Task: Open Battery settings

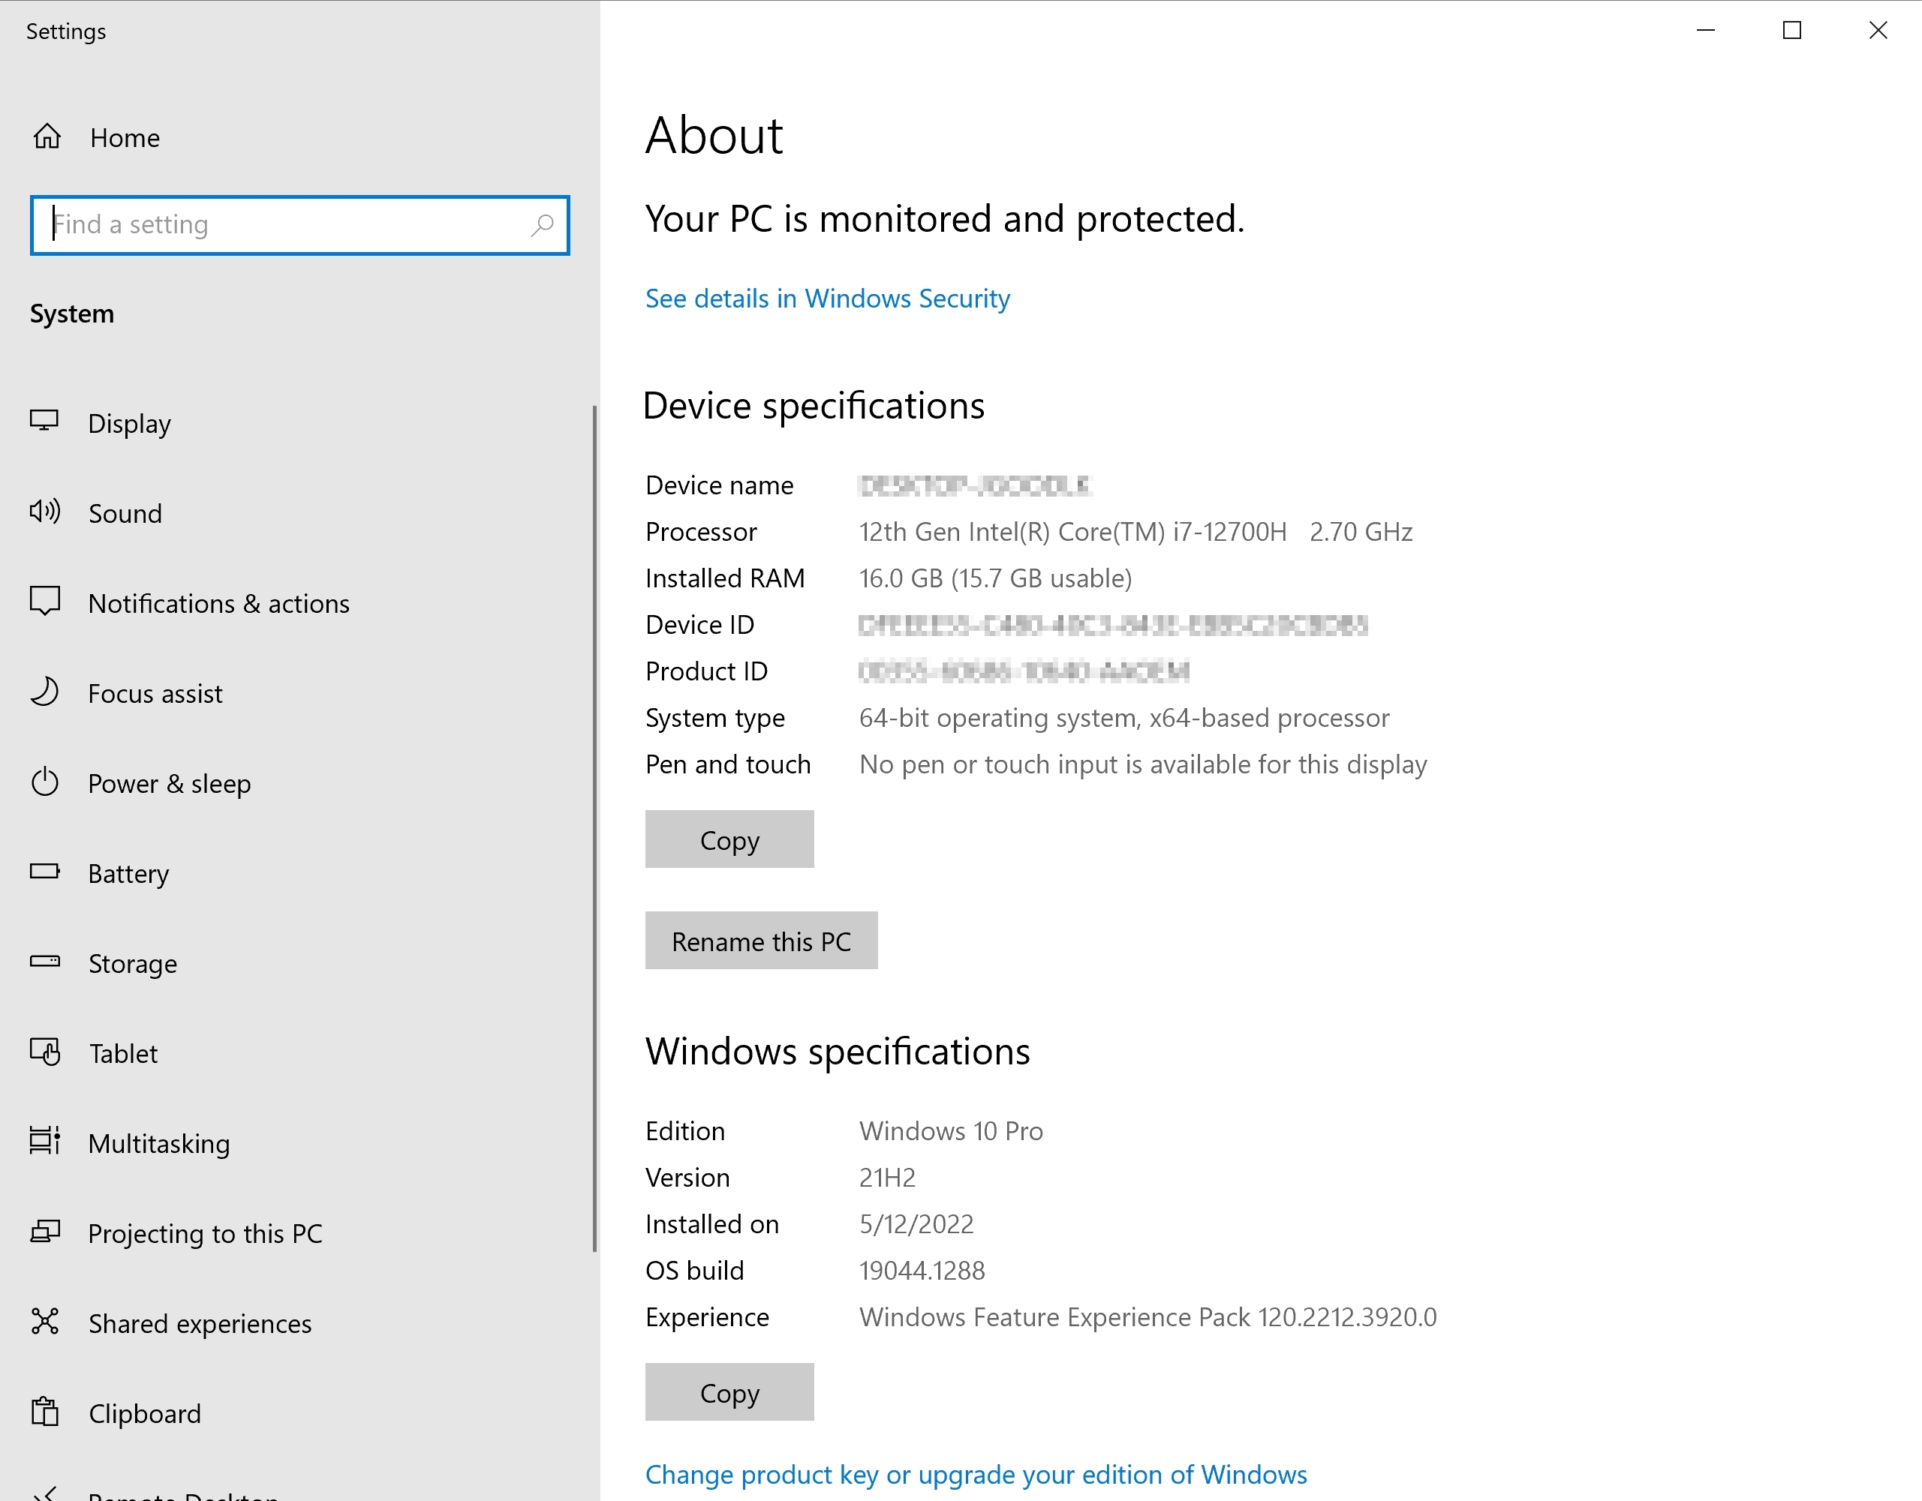Action: click(x=128, y=874)
